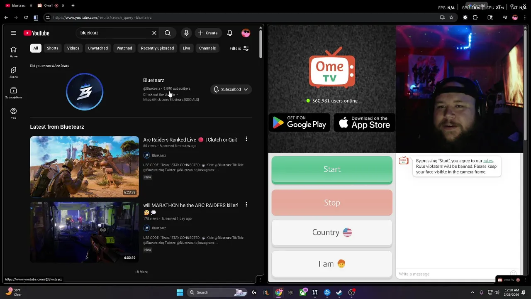
Task: Start voice search with the microphone icon
Action: point(186,33)
